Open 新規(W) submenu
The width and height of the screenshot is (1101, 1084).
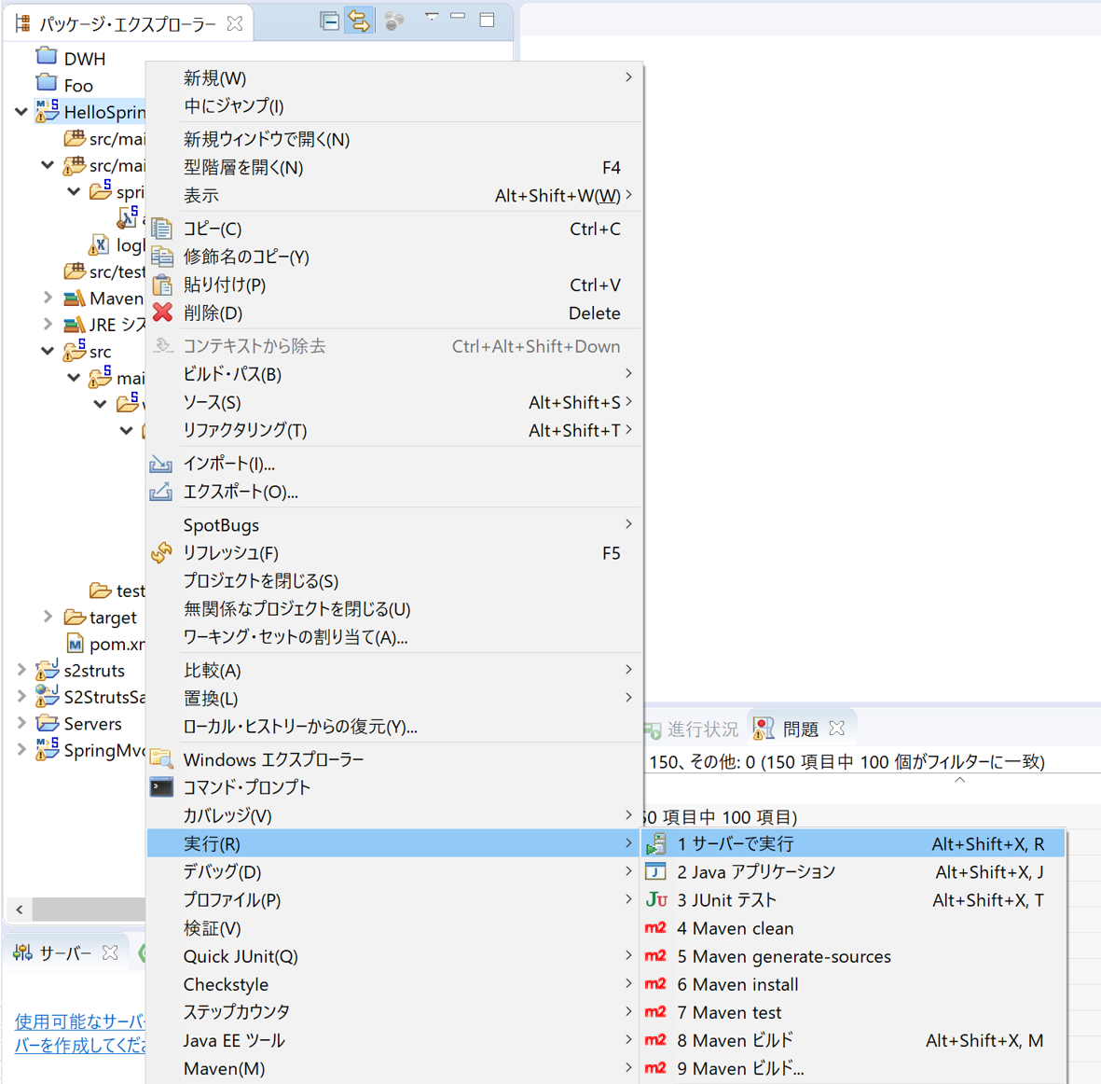pos(394,77)
